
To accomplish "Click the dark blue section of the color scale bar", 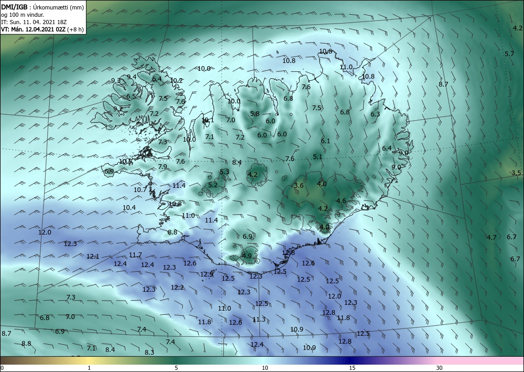I will (x=349, y=360).
